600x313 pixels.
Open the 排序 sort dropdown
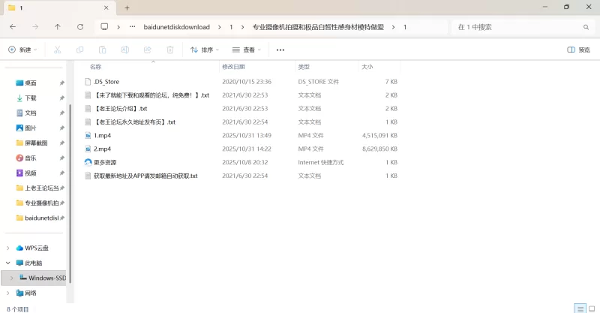(x=205, y=50)
